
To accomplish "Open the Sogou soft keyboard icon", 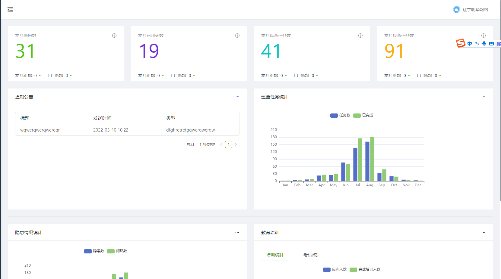I will [x=491, y=44].
